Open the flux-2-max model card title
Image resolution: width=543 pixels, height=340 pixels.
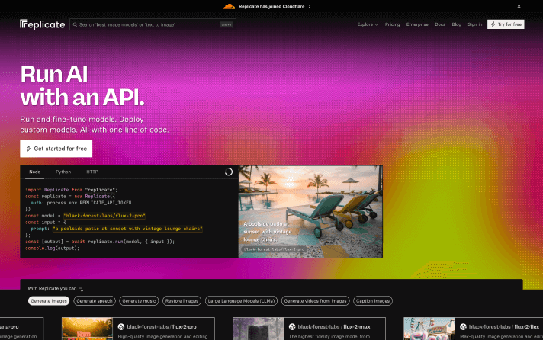[334, 326]
